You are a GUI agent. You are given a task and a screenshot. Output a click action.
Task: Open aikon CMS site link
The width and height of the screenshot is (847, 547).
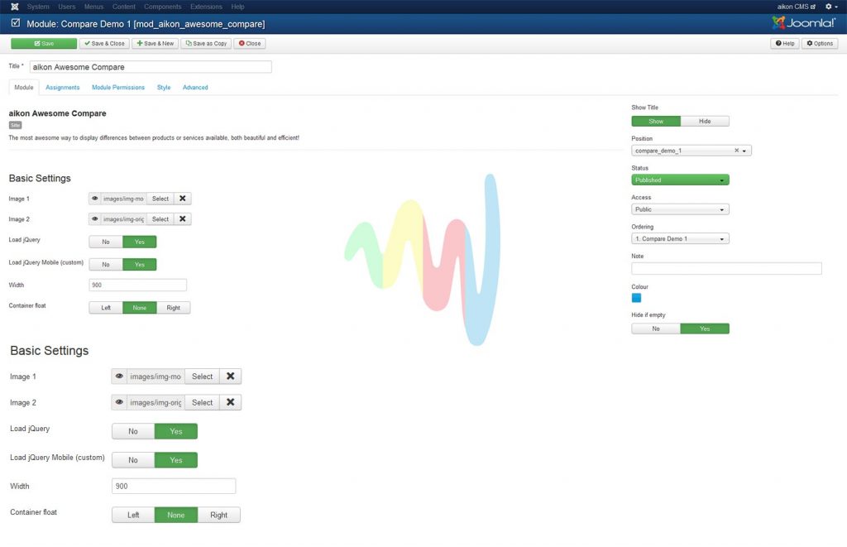tap(797, 7)
